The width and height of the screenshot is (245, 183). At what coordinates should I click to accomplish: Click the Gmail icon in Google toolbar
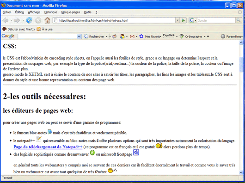(x=132, y=37)
